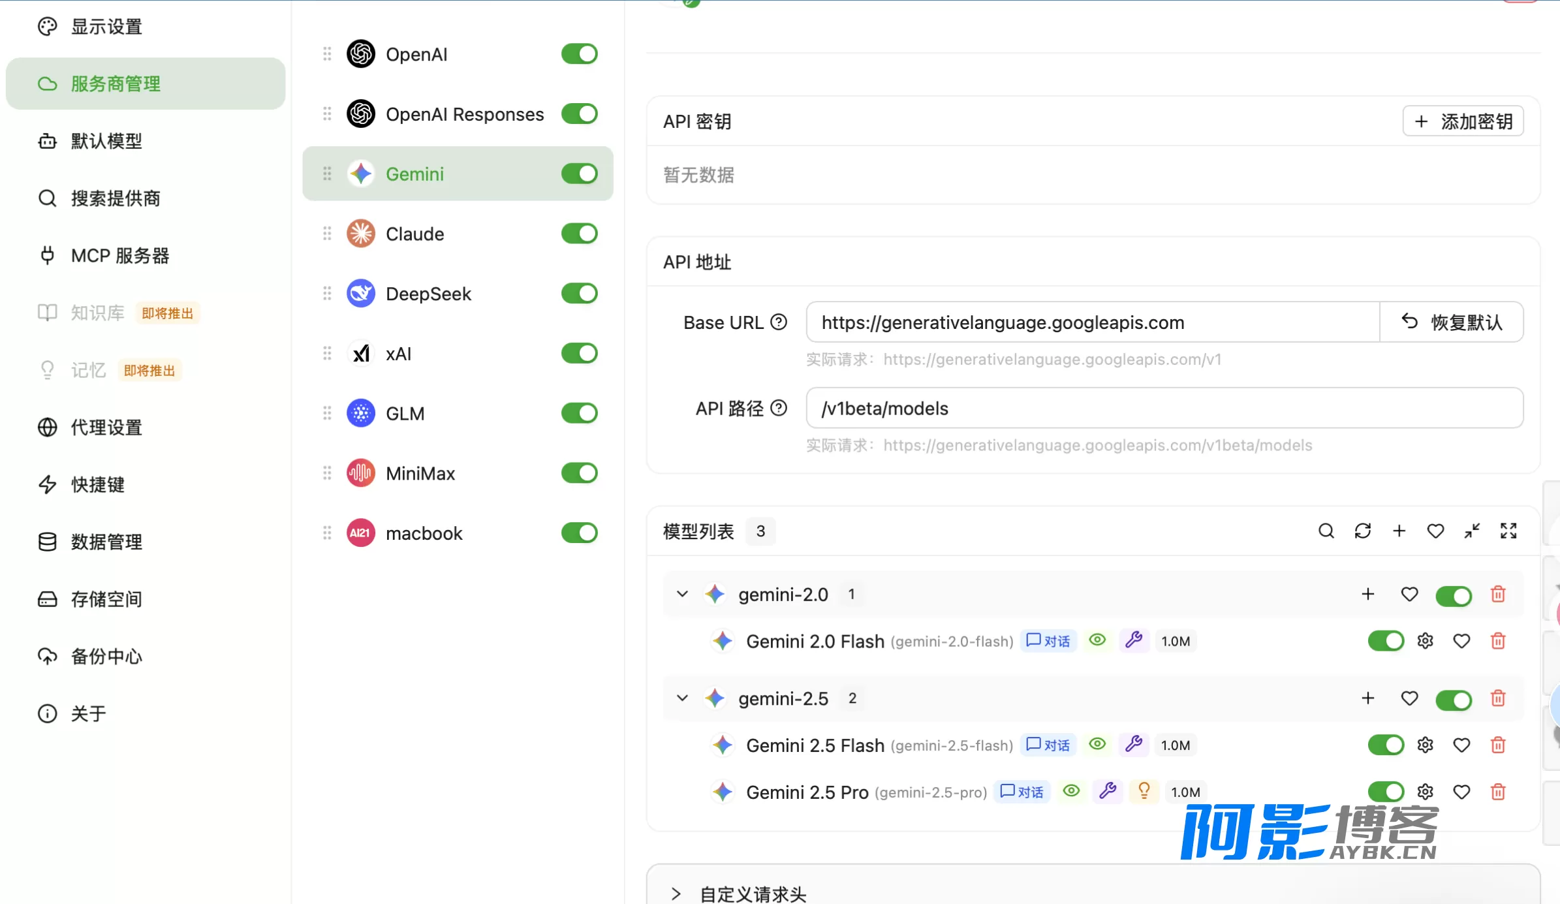The width and height of the screenshot is (1560, 904).
Task: Disable the DeepSeek provider toggle
Action: pos(579,294)
